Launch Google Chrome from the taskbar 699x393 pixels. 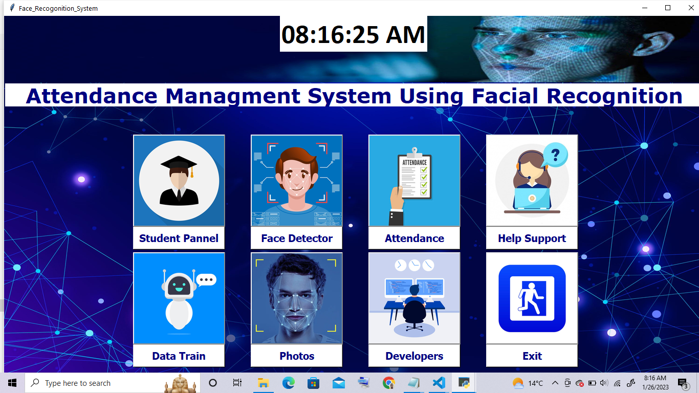point(388,382)
